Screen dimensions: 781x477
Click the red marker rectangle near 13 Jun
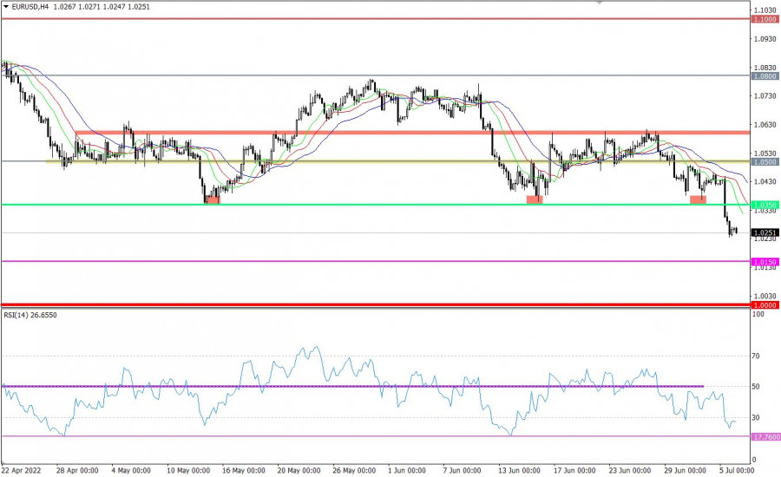[535, 199]
